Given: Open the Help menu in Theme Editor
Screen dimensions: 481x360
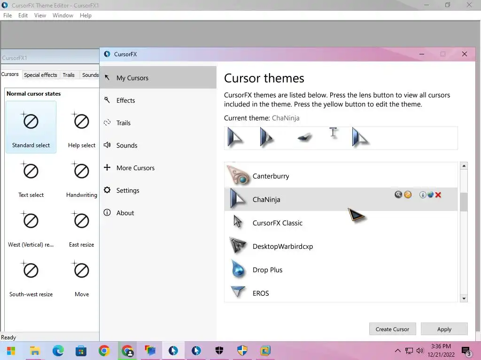Looking at the screenshot, I should [85, 15].
